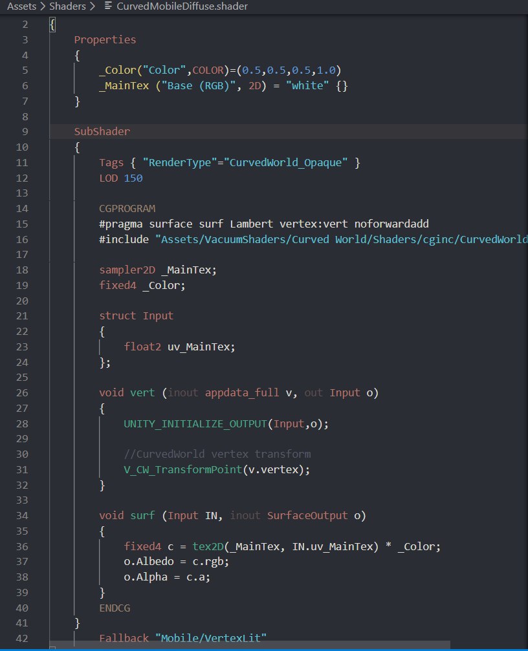Click the //CurvedWorld vertex transform comment
This screenshot has height=651, width=528.
point(217,454)
